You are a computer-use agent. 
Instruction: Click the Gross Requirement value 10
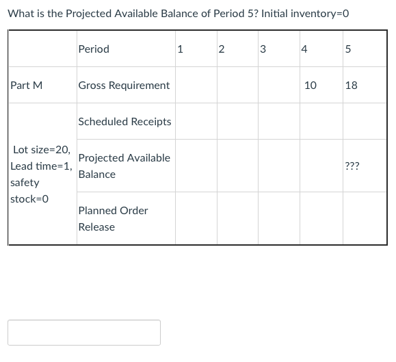[311, 86]
